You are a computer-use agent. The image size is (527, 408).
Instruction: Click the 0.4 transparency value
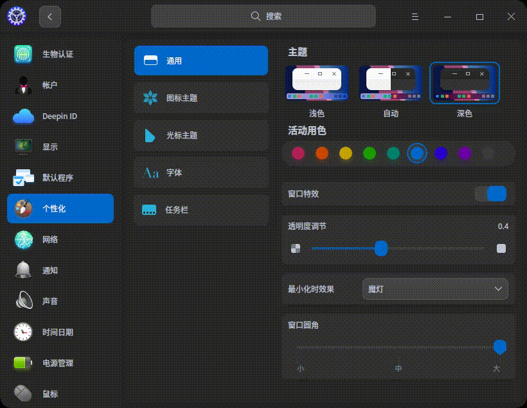point(503,227)
